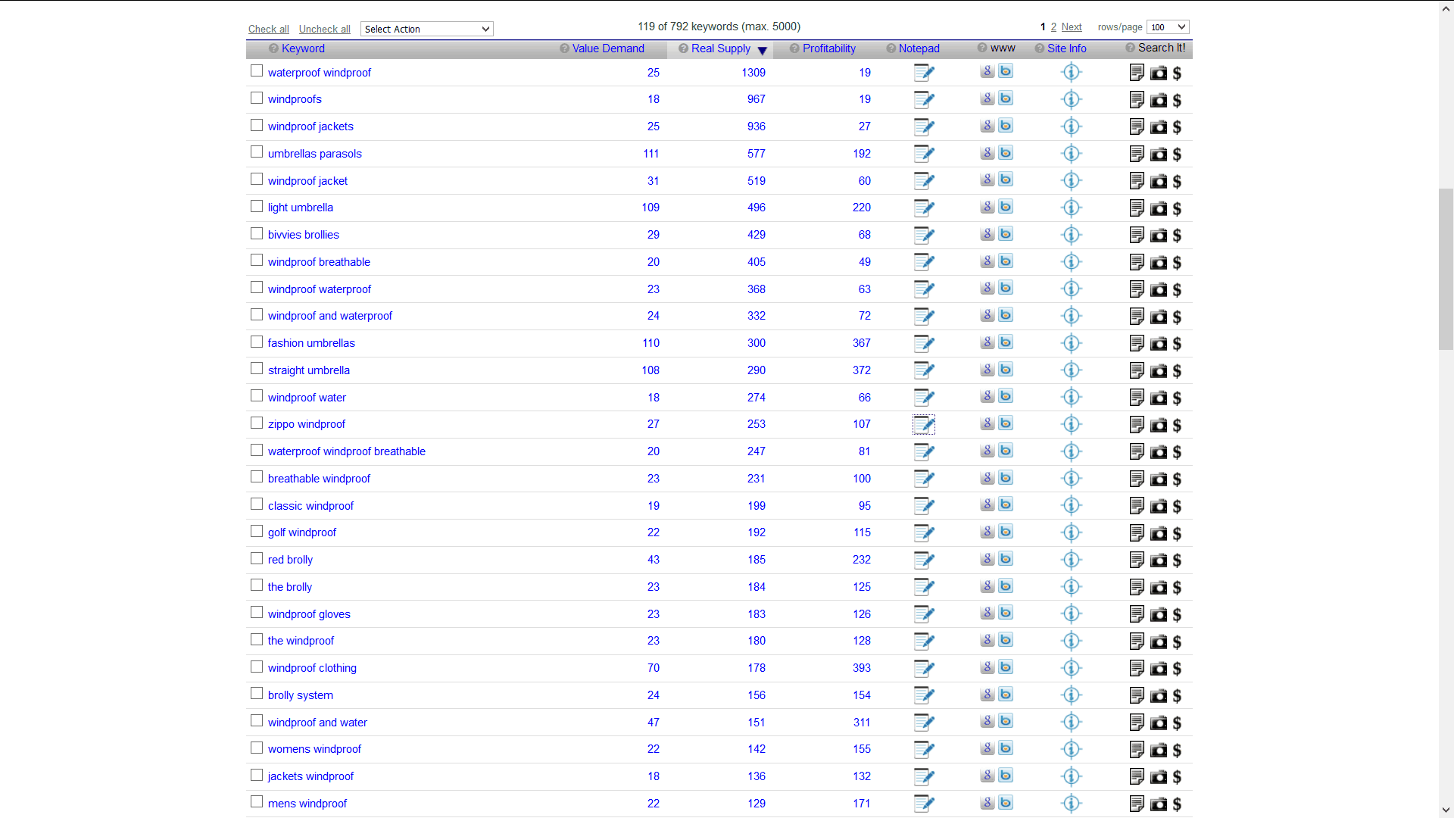Open notepad icon for waterproof windproof row
Image resolution: width=1454 pixels, height=818 pixels.
[924, 73]
